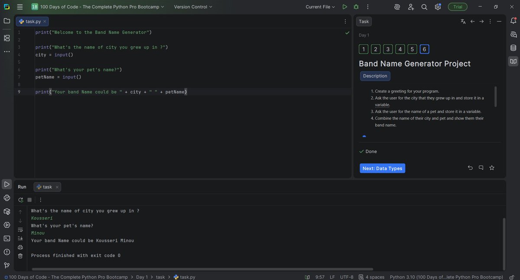The width and height of the screenshot is (520, 280).
Task: Open the Database tool window icon
Action: click(x=513, y=48)
